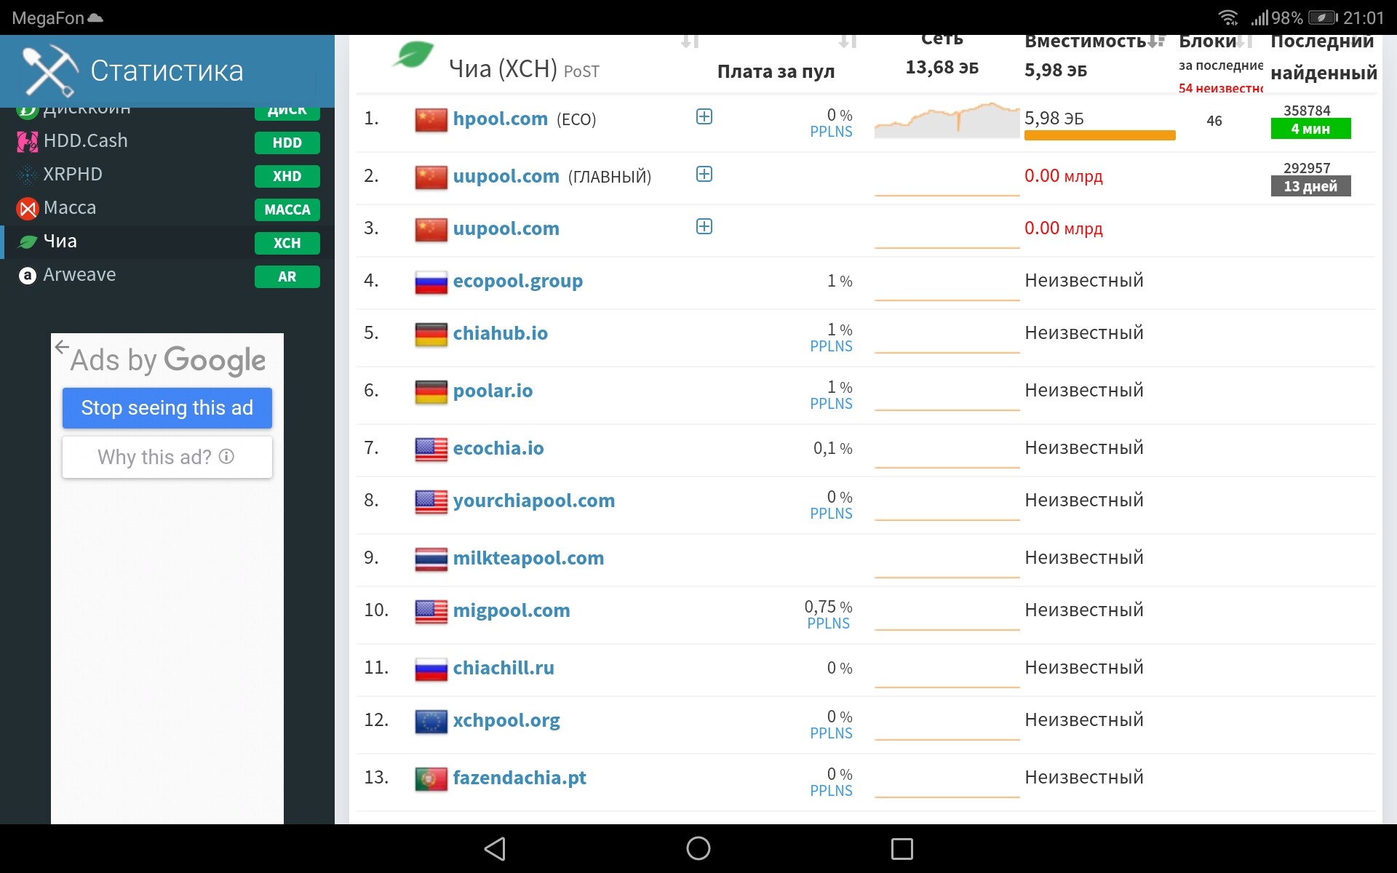
Task: Sort by Плата за пул column arrows
Action: (848, 41)
